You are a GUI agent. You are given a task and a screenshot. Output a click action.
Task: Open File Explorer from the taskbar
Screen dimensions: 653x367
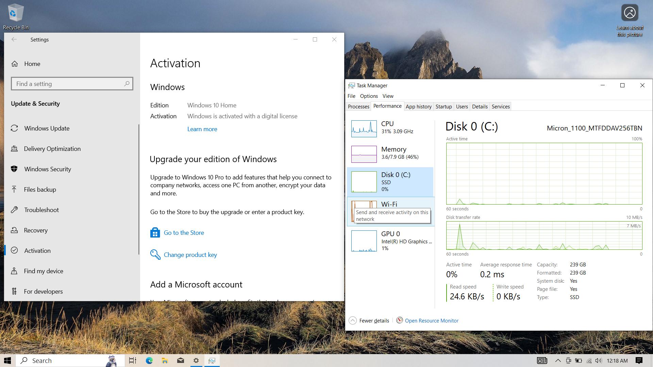tap(165, 361)
